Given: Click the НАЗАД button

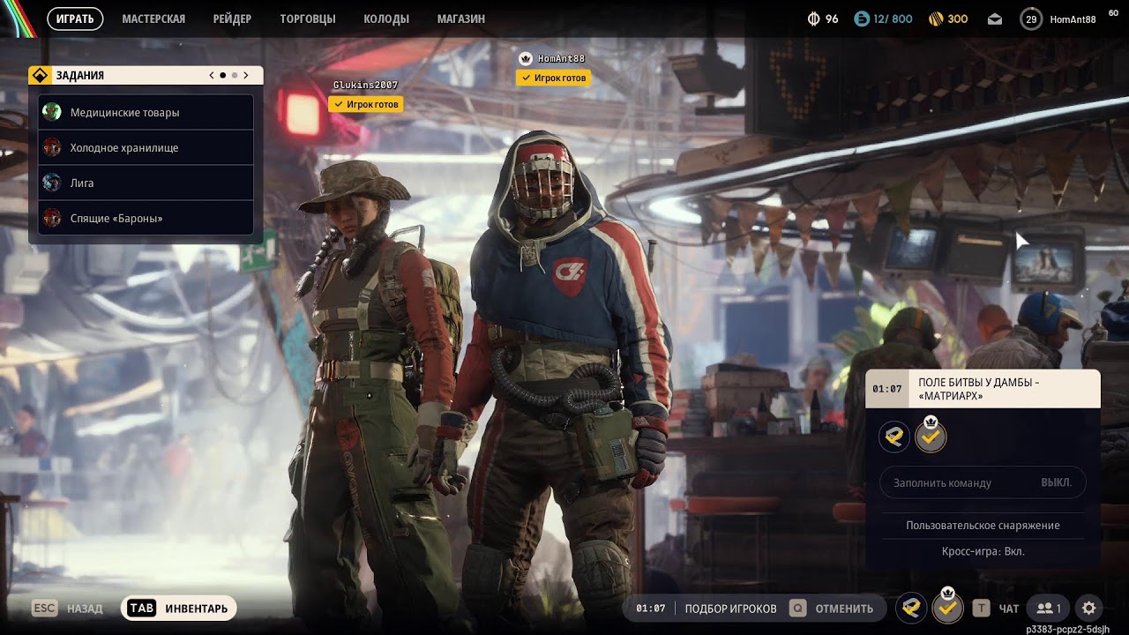Looking at the screenshot, I should pos(85,608).
